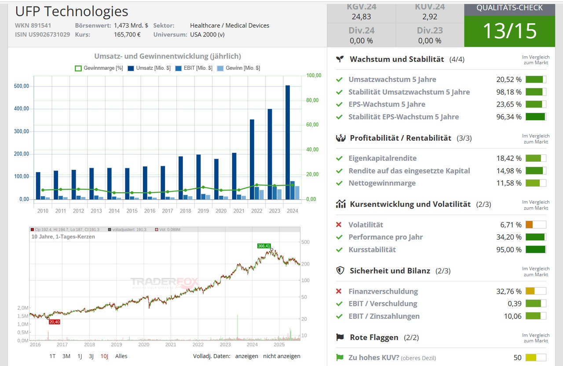
Task: Click the Wachstum und Stabilität plant icon
Action: tap(340, 59)
